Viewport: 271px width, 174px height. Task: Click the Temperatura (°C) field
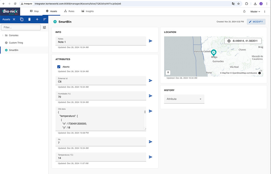pos(101,157)
